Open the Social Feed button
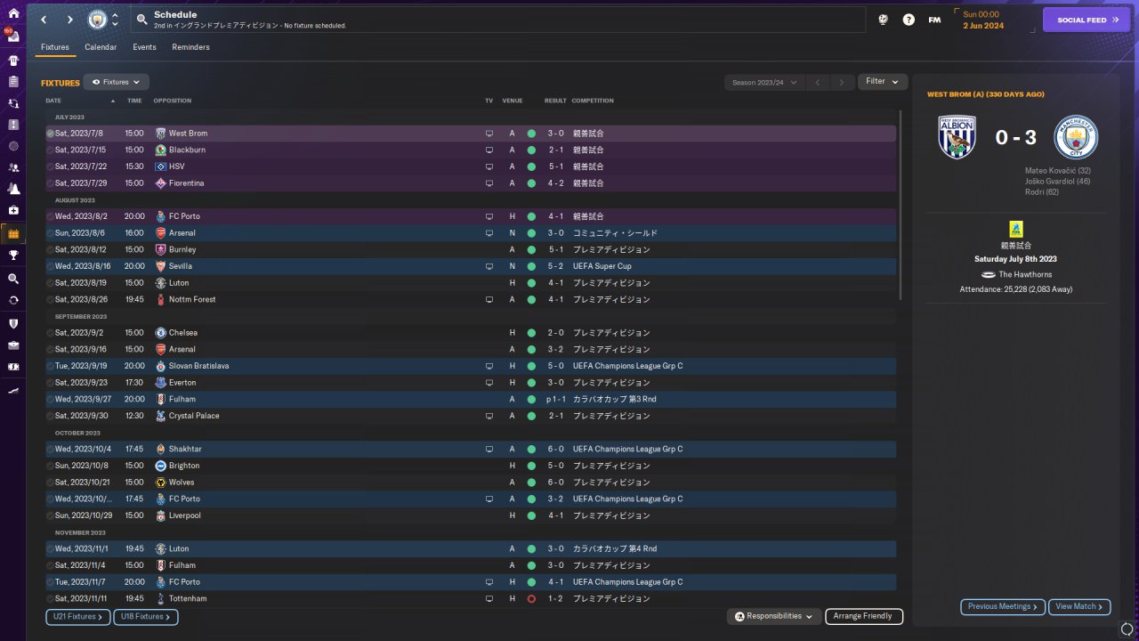The width and height of the screenshot is (1139, 641). (1086, 20)
